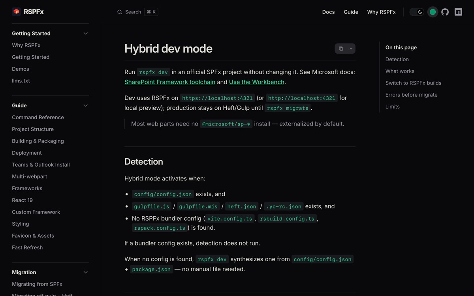Click the Detection section heading

(x=144, y=161)
